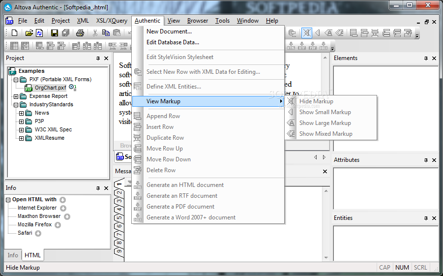Click the PDF generate toolbar icon
443x276 pixels.
coord(313,46)
